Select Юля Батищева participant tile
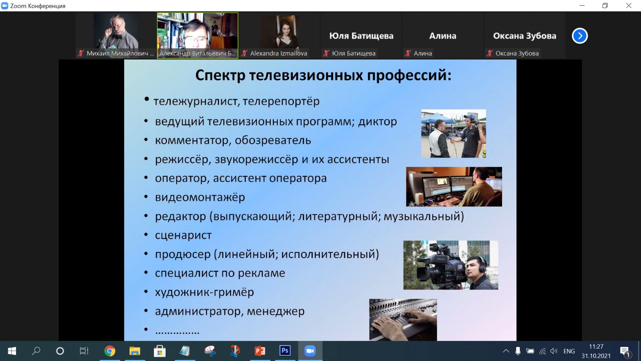 (361, 36)
